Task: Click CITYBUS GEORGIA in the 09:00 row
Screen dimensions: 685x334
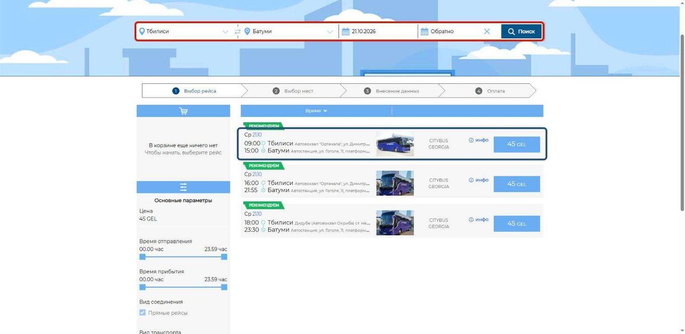Action: tap(439, 143)
